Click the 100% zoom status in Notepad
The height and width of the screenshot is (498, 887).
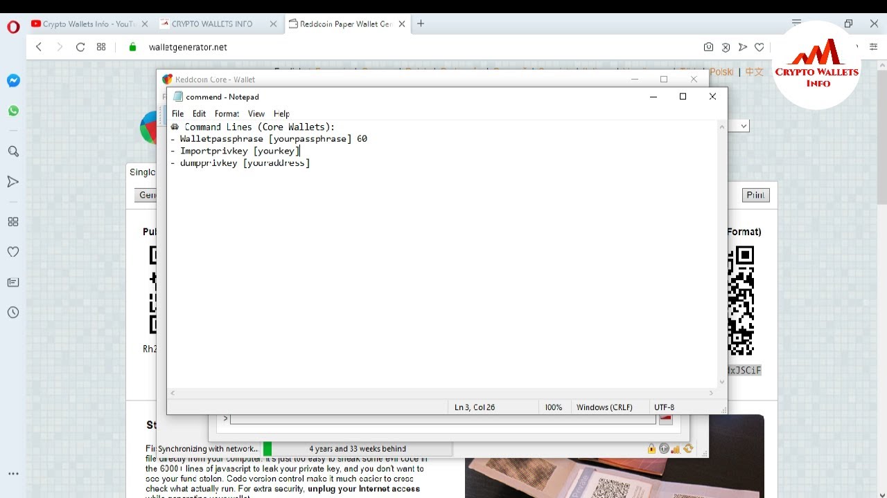coord(554,407)
